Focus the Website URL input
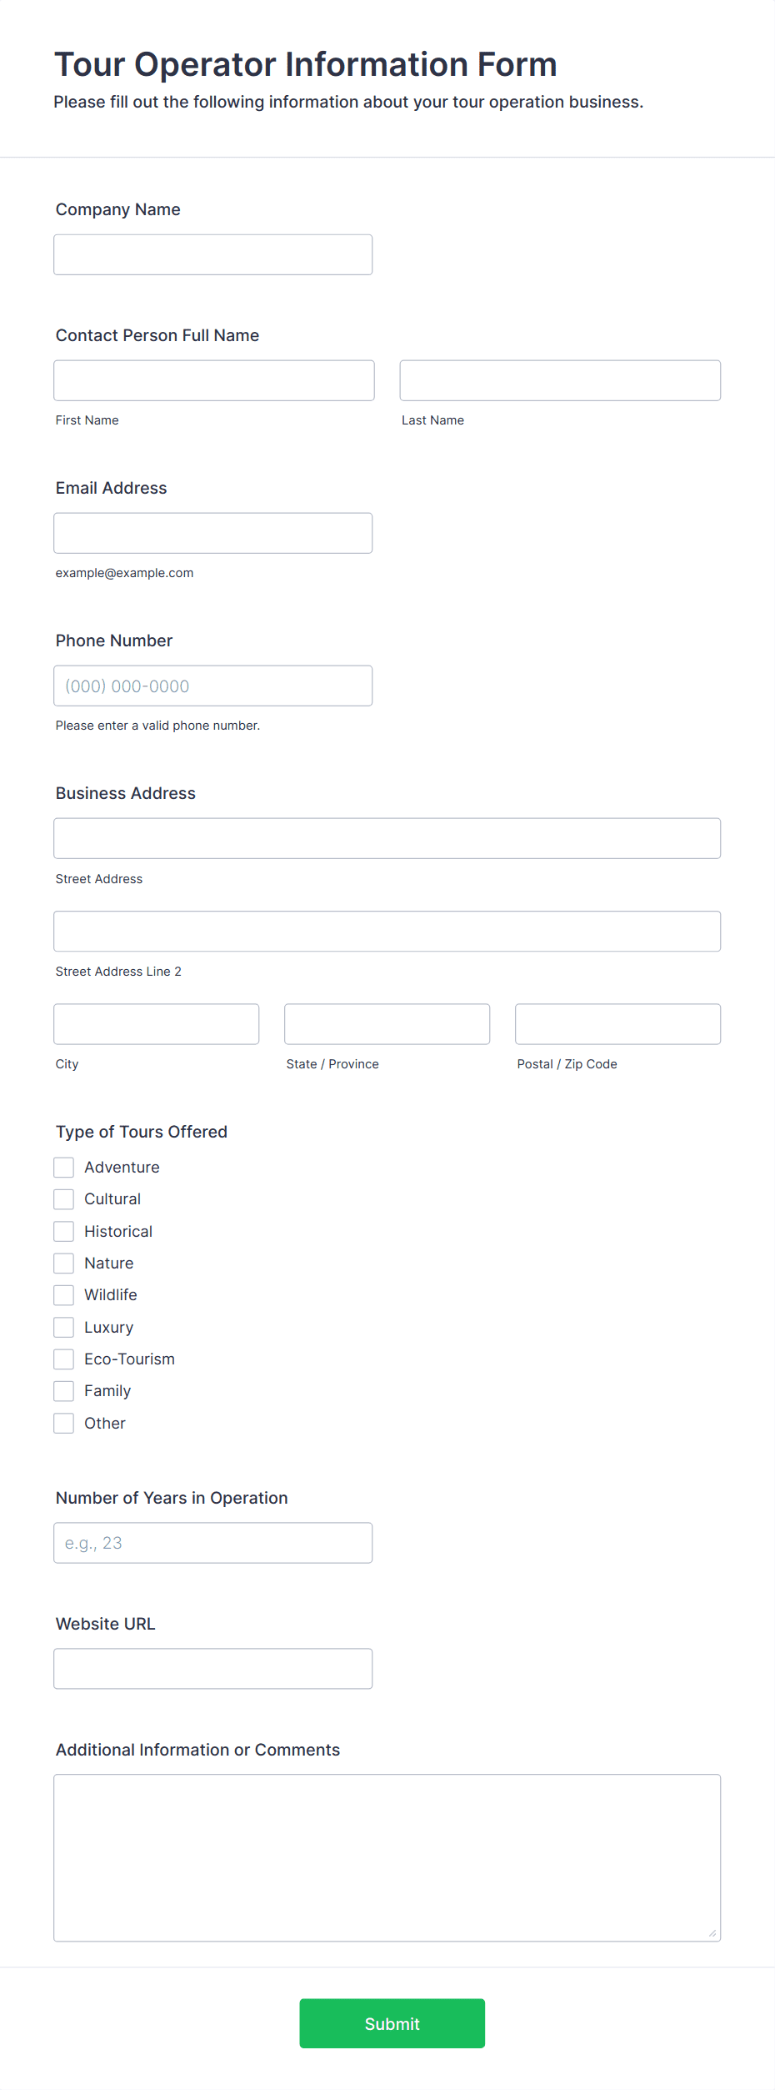Image resolution: width=775 pixels, height=2090 pixels. click(x=212, y=1669)
